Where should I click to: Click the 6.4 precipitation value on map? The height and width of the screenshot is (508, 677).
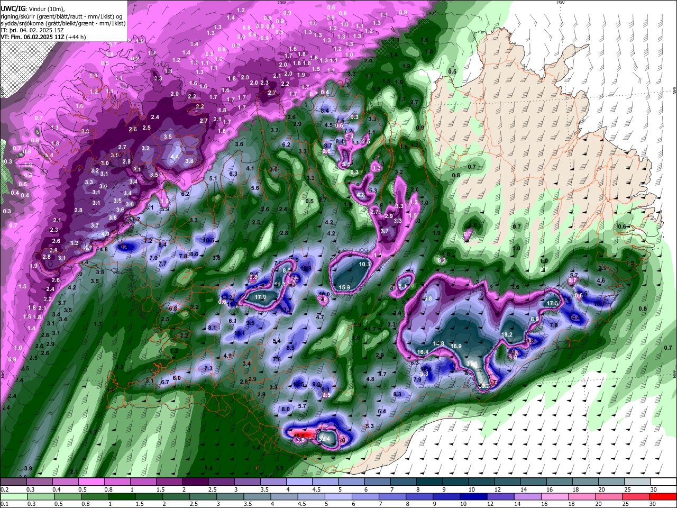(x=382, y=411)
